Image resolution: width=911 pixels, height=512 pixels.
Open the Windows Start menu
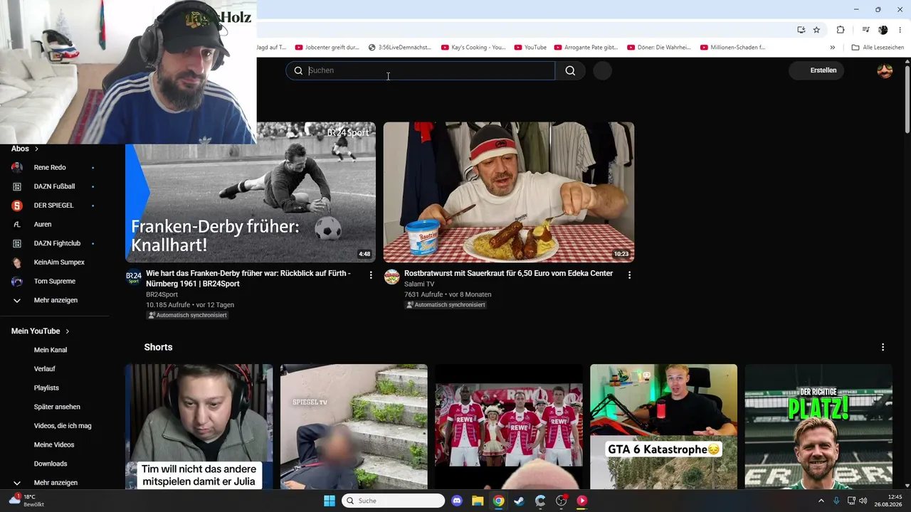(330, 501)
